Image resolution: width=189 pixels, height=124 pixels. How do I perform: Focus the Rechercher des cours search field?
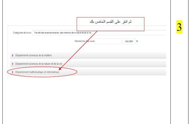(108, 41)
